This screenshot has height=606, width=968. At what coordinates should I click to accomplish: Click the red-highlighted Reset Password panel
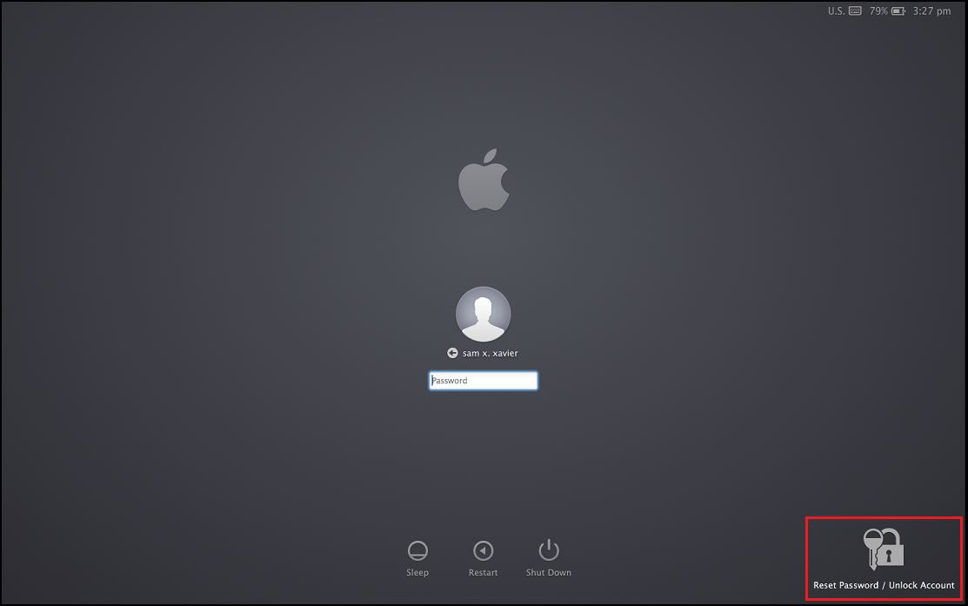pyautogui.click(x=883, y=559)
